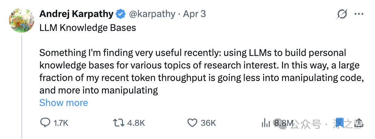Viewport: 375px width, 139px height.
Task: Click the reply speech bubble icon
Action: 45,123
